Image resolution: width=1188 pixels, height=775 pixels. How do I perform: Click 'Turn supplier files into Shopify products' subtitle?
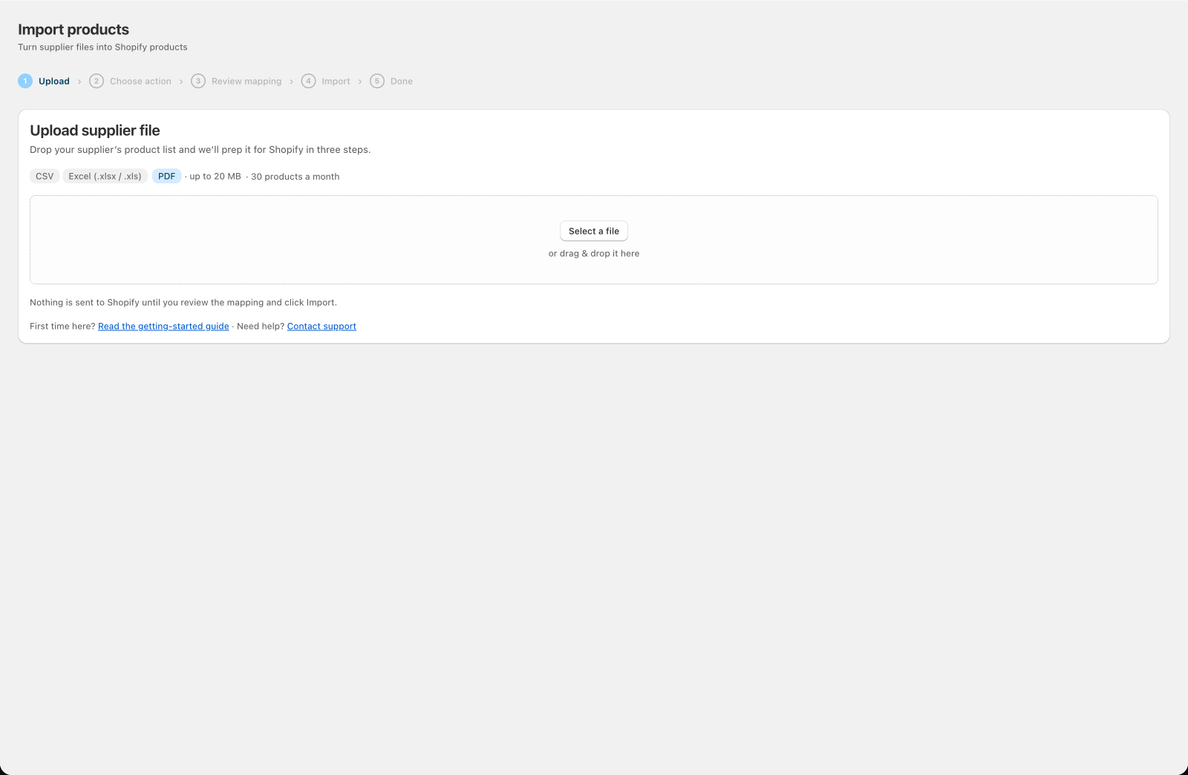pyautogui.click(x=102, y=48)
